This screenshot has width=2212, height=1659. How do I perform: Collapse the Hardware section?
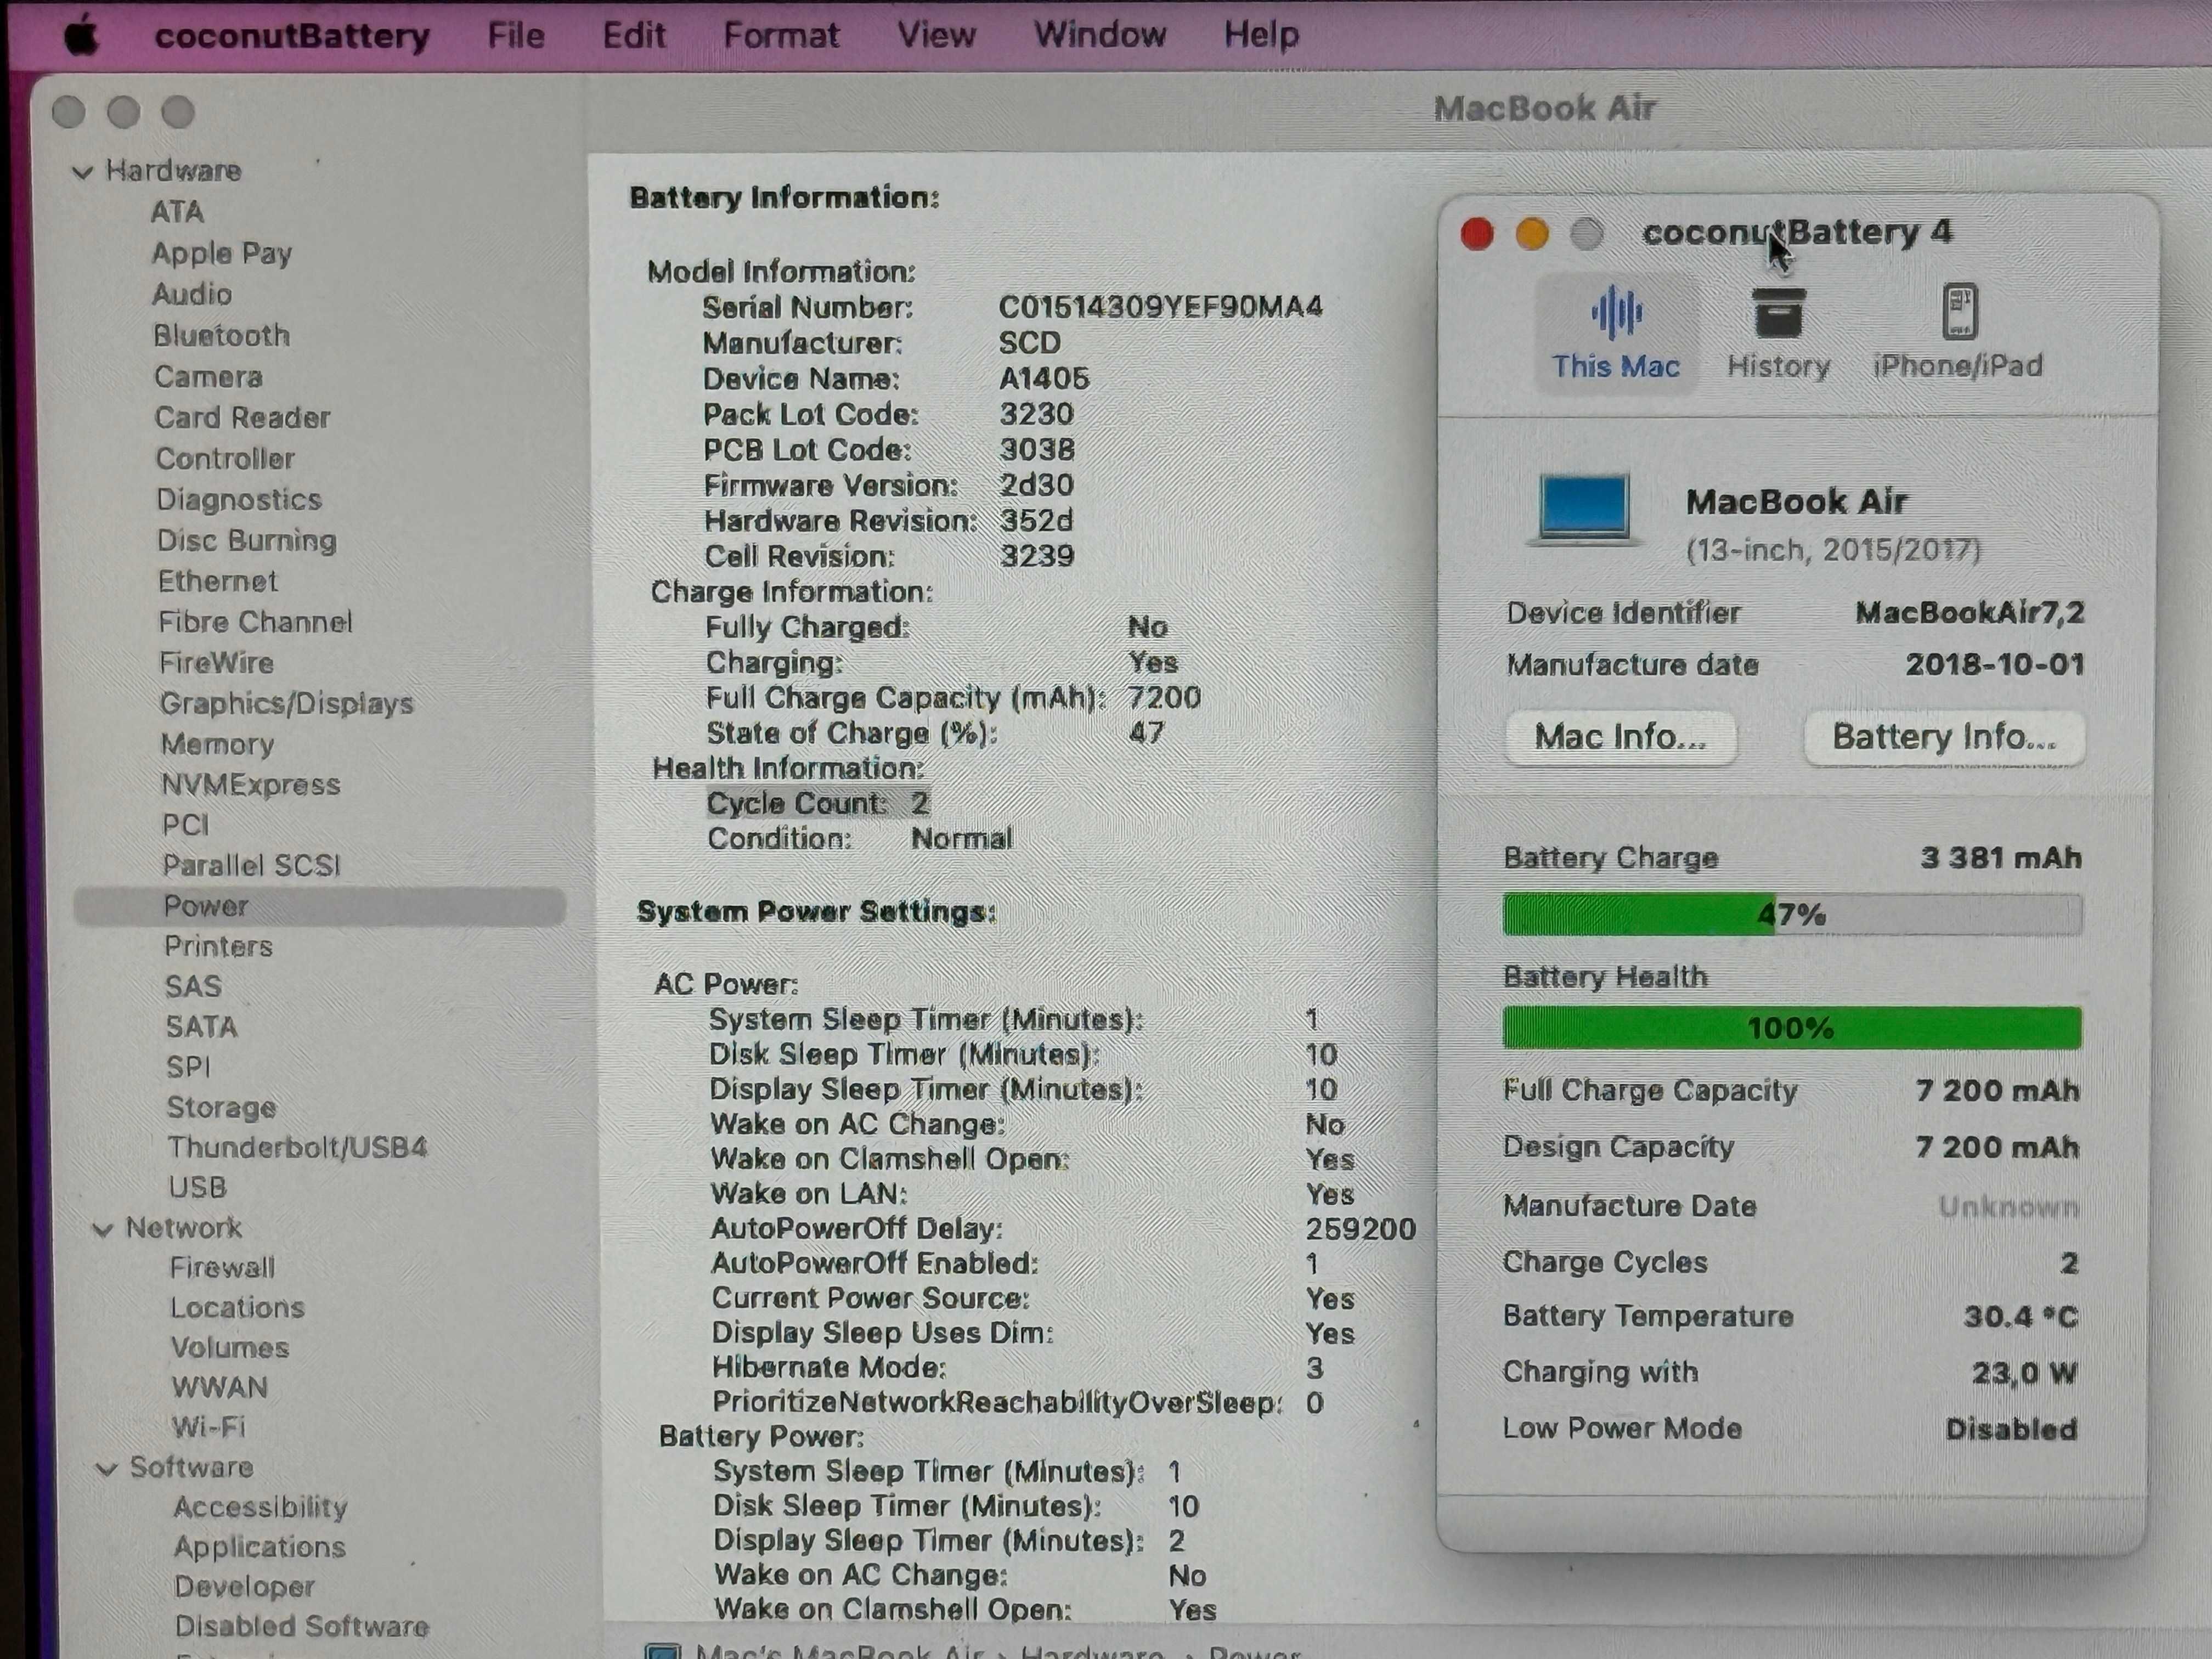point(83,172)
